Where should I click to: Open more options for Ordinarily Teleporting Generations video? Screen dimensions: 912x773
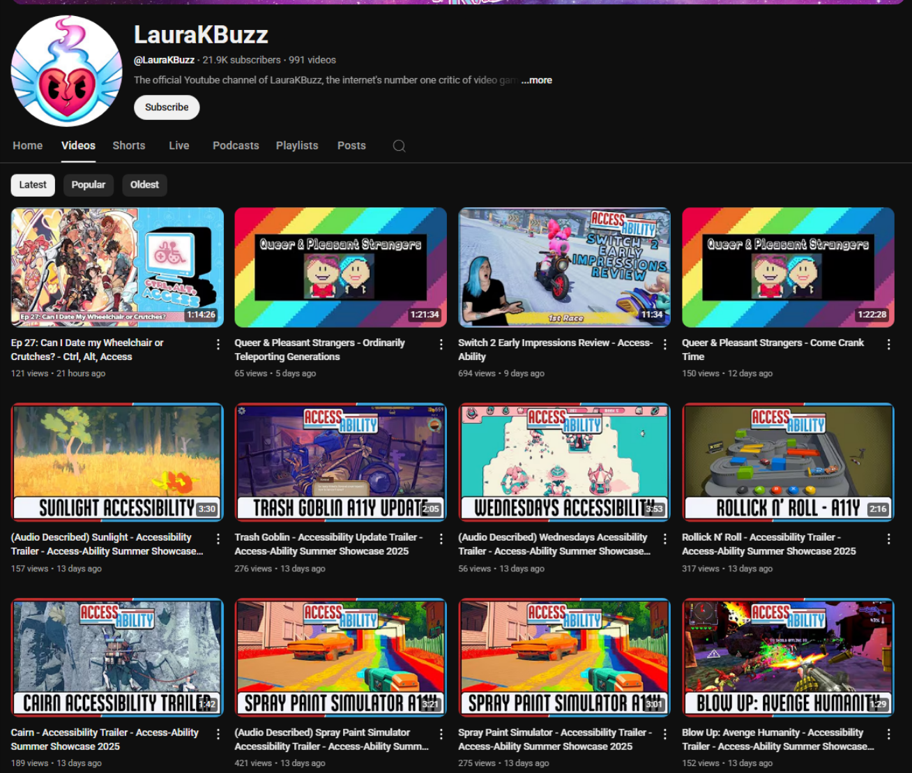click(x=441, y=345)
